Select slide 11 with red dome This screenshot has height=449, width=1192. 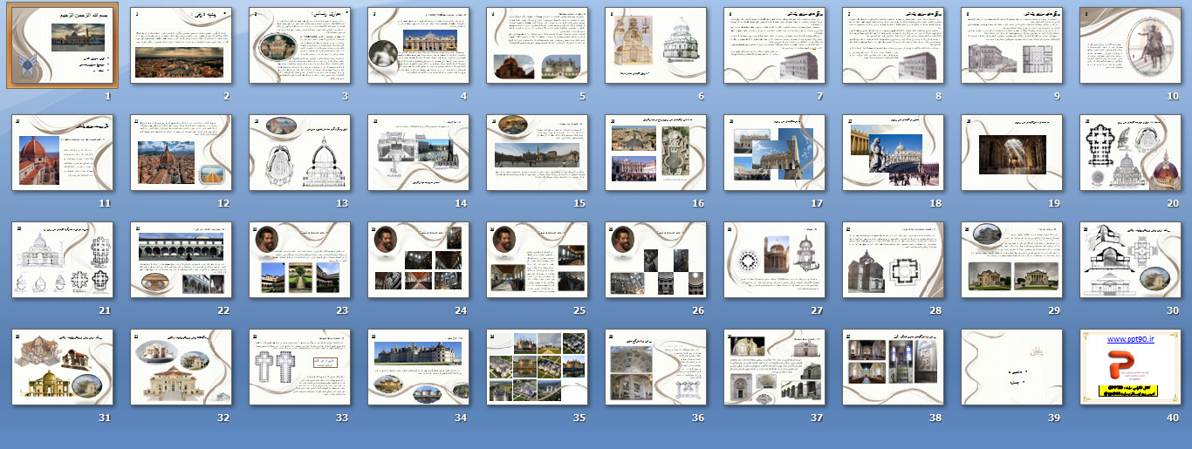(x=62, y=153)
